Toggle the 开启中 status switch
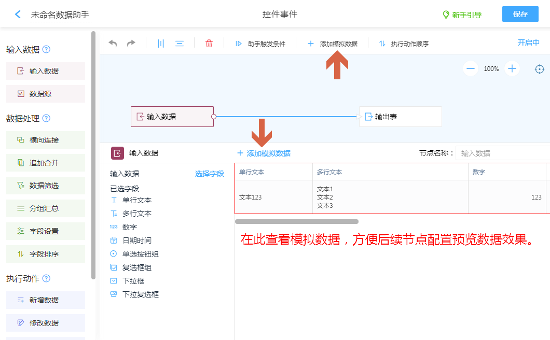This screenshot has width=550, height=340. pos(528,42)
